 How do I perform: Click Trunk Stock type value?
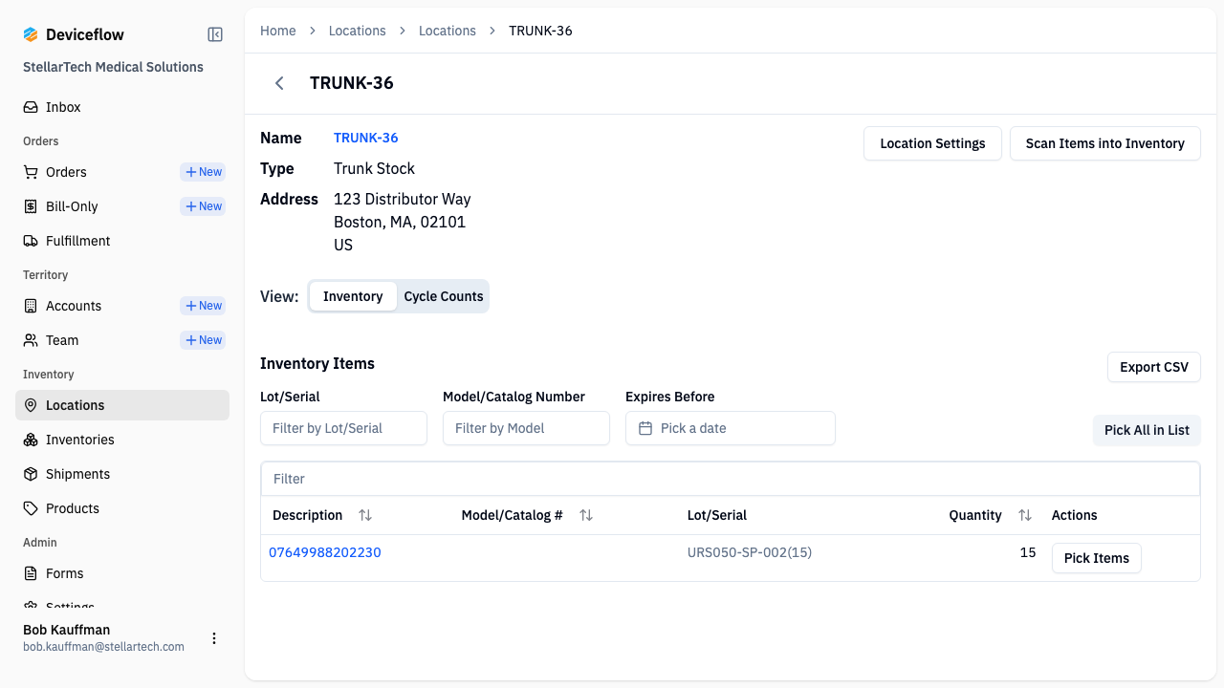click(374, 168)
